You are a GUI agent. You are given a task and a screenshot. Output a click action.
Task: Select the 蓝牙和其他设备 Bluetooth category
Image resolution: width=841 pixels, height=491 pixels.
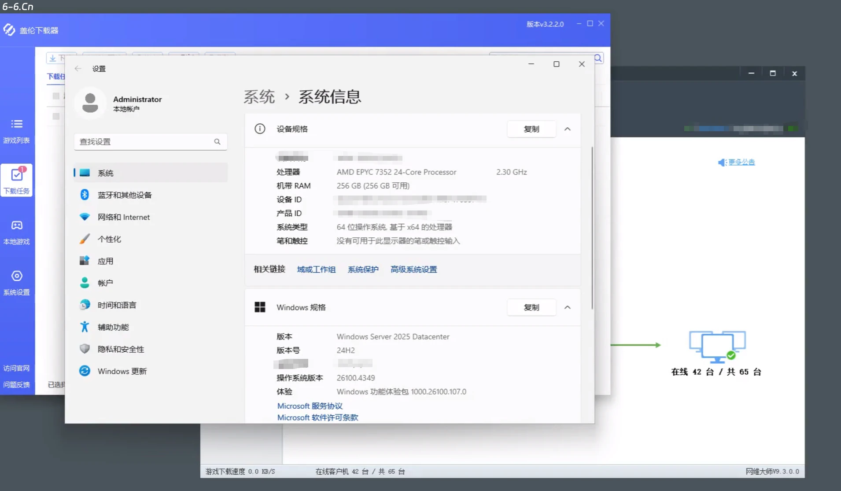[x=125, y=195]
